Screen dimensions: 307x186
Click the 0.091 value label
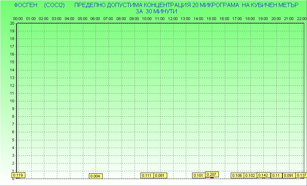(x=289, y=175)
